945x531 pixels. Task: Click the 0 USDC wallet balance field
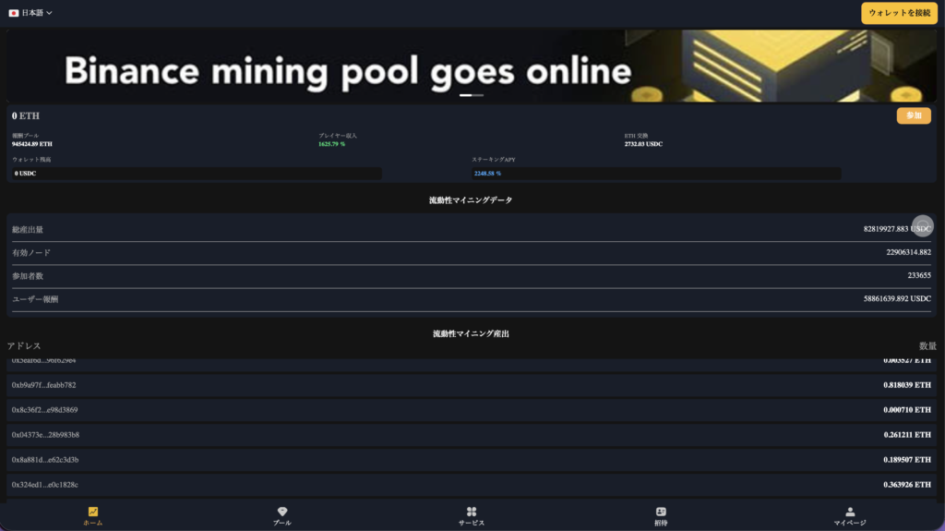(197, 174)
